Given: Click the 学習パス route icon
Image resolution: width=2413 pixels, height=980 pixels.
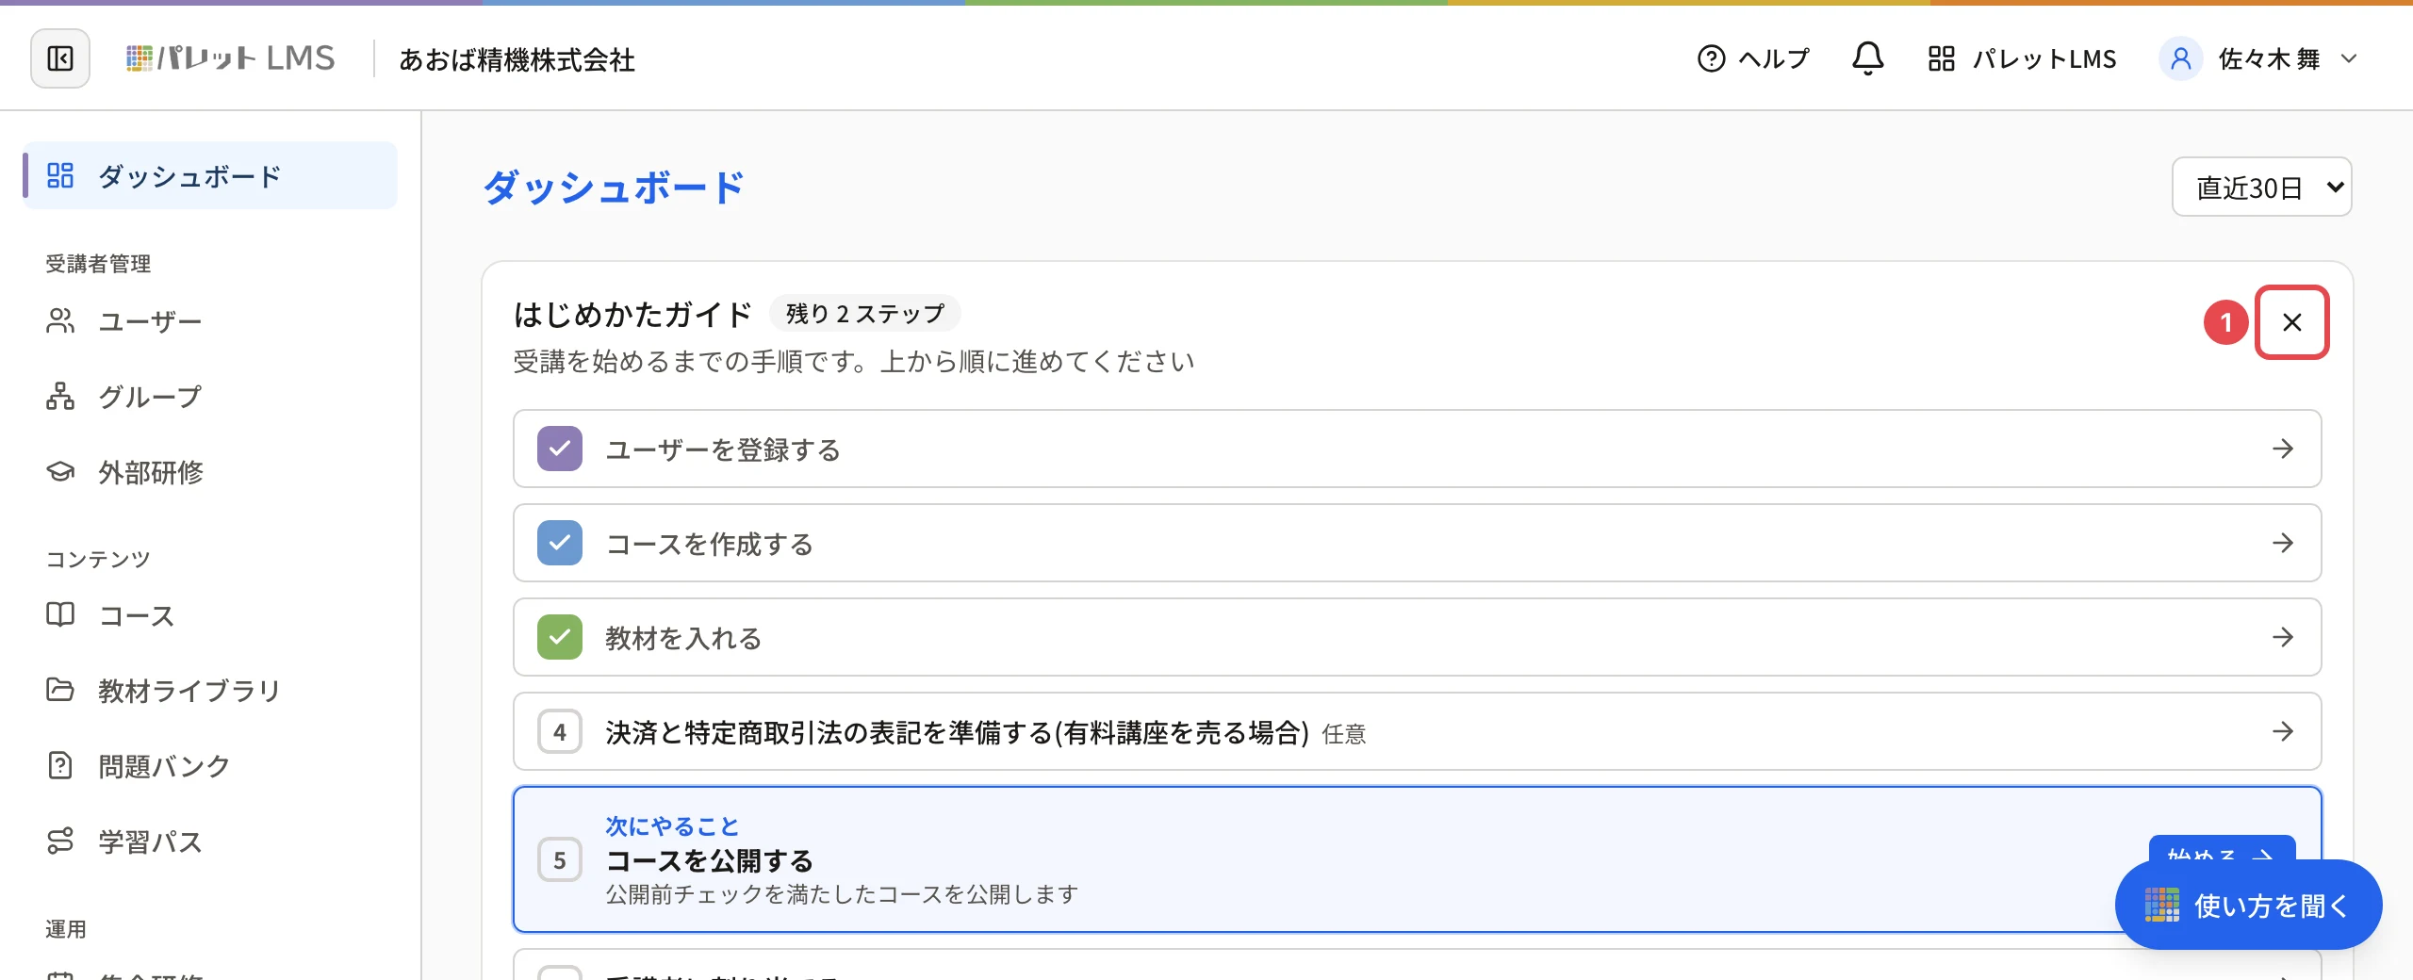Looking at the screenshot, I should 60,841.
